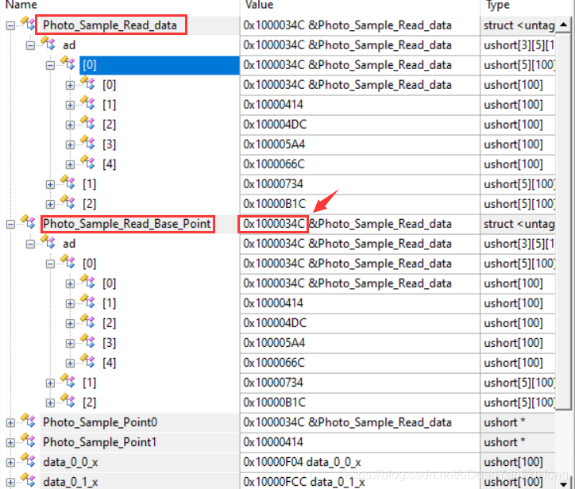
Task: Expand [2] ushort[100] under Photo_Sample_Read_Base_Point
Action: (x=70, y=324)
